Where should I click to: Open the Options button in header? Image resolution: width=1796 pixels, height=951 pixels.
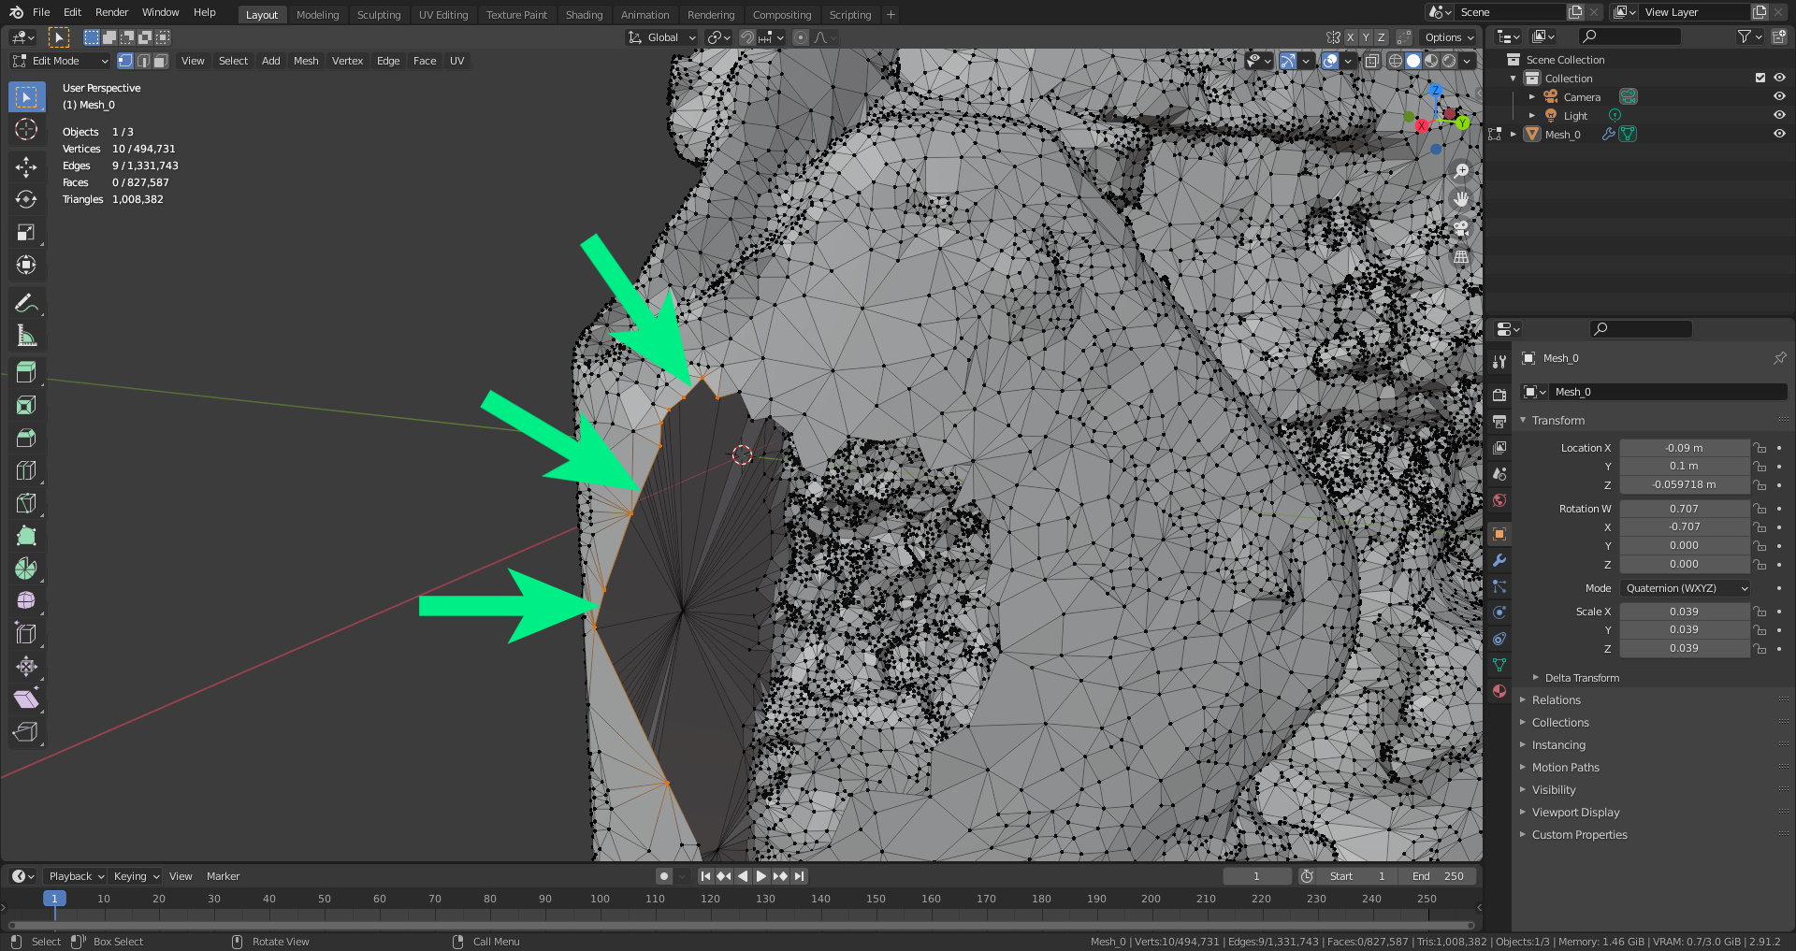[1449, 37]
